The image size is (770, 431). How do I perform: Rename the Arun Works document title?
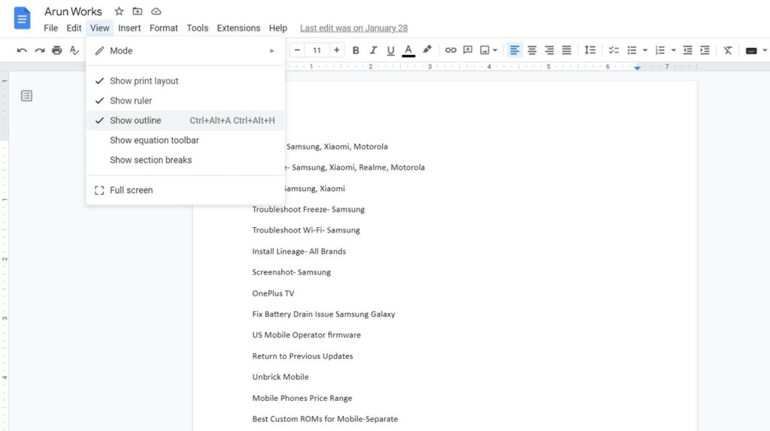73,11
